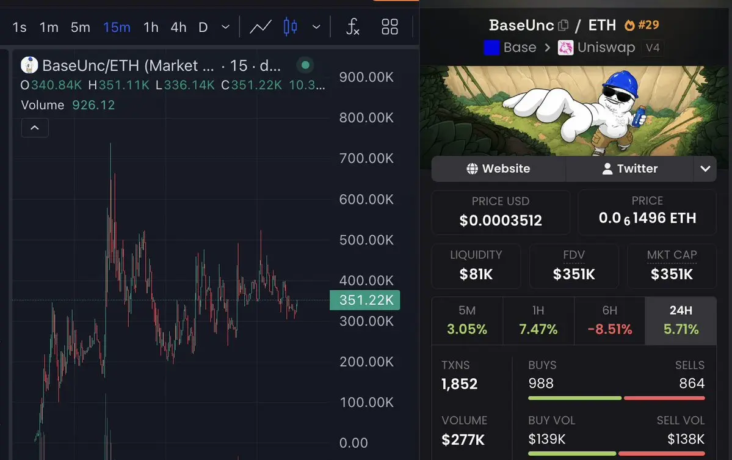Click the FDV $351K box
732x460 pixels.
(574, 266)
